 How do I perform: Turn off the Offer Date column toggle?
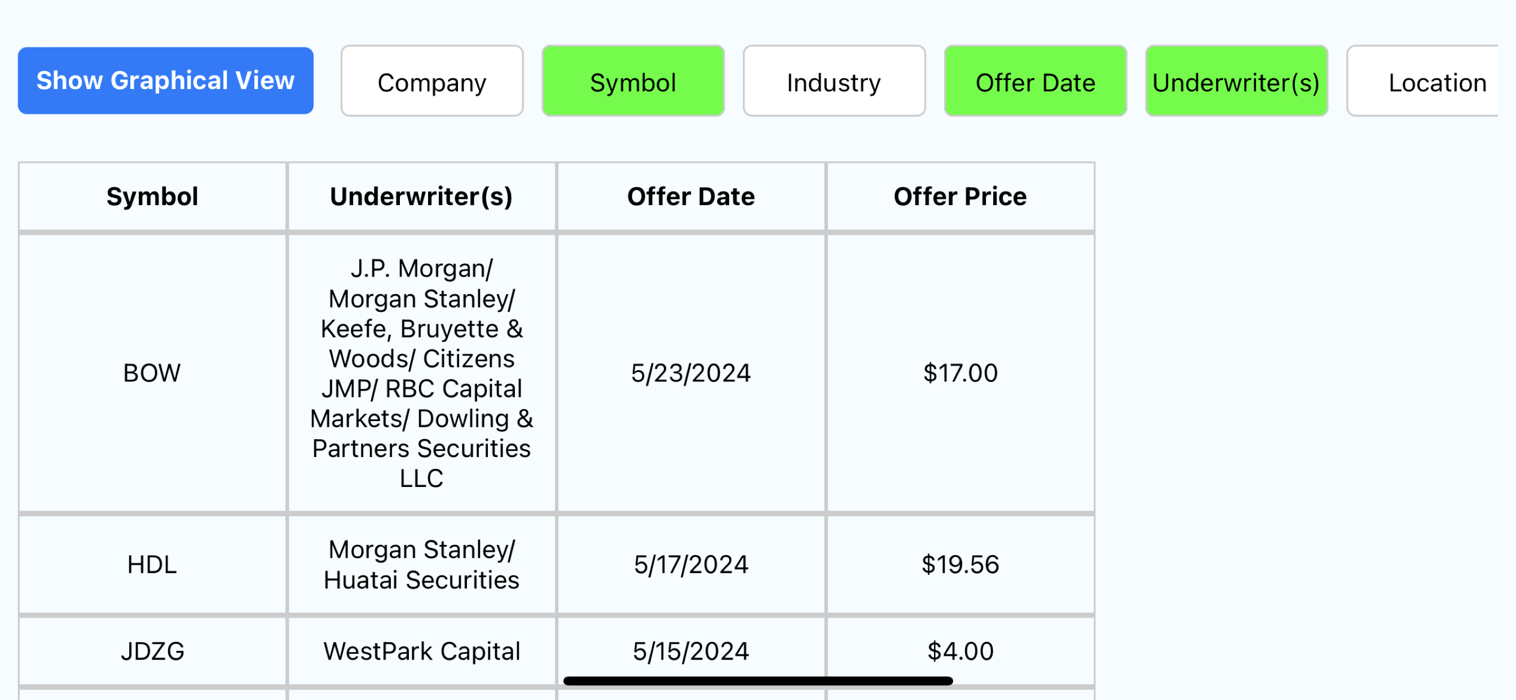1035,81
